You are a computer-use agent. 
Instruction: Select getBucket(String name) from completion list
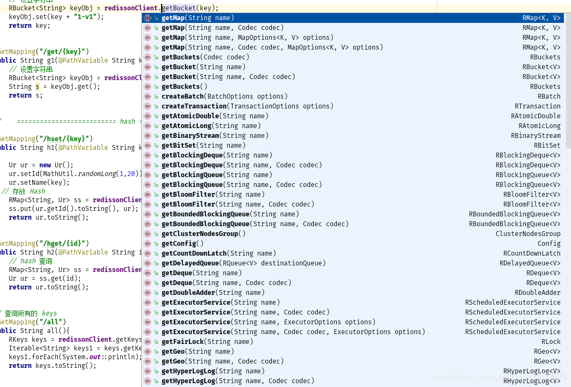pos(203,67)
